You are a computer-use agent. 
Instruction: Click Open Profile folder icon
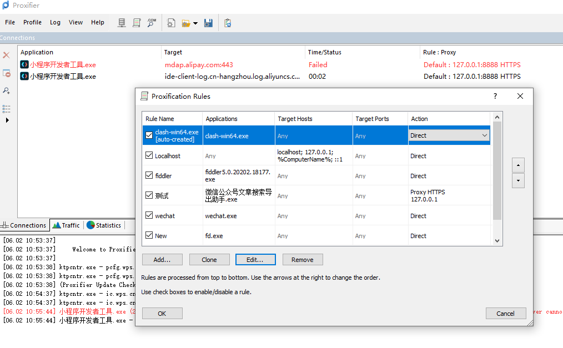coord(185,23)
